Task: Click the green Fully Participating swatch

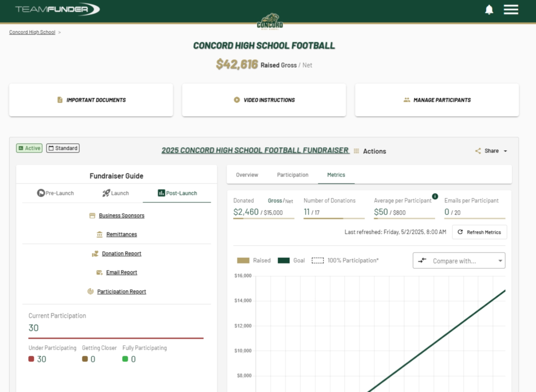Action: tap(125, 359)
